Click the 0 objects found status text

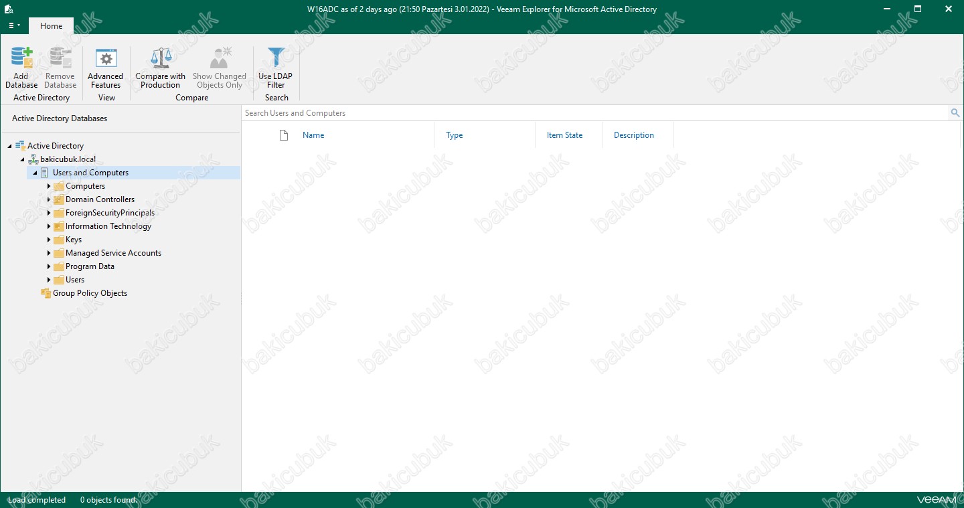pos(108,500)
